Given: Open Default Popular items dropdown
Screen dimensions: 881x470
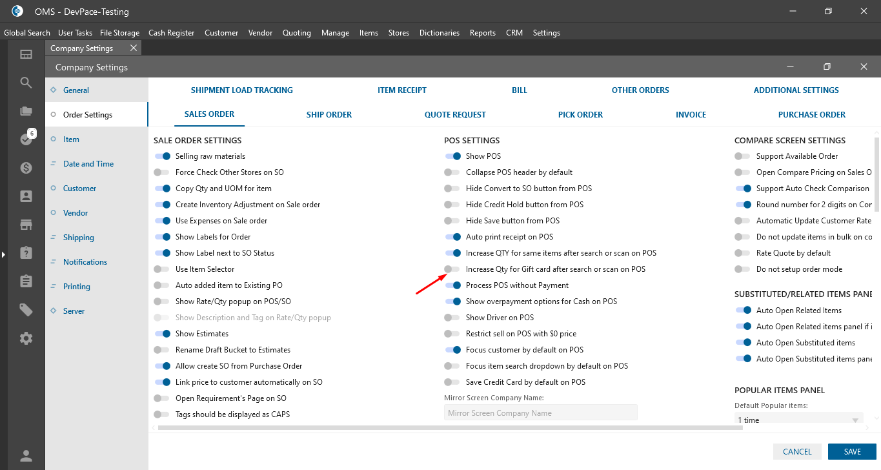Looking at the screenshot, I should click(798, 420).
